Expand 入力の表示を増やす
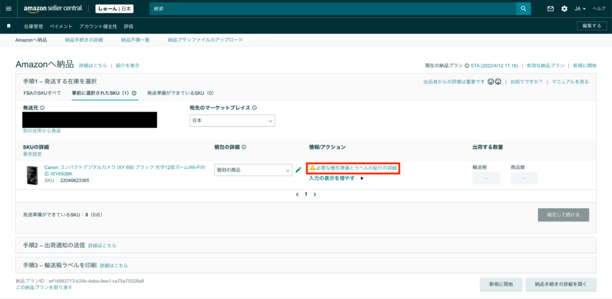This screenshot has height=299, width=612. click(336, 178)
